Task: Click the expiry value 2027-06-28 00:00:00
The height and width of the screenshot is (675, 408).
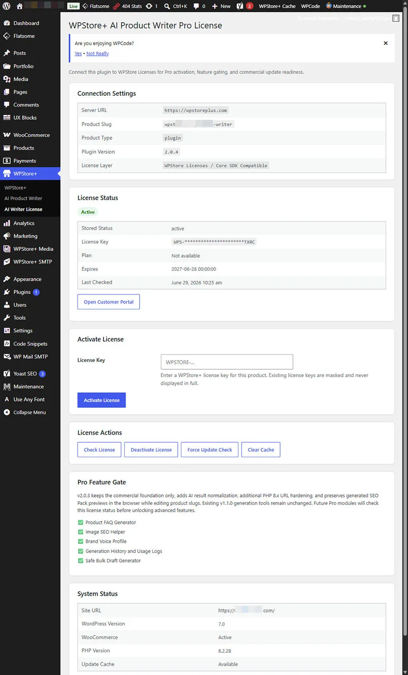Action: click(194, 269)
